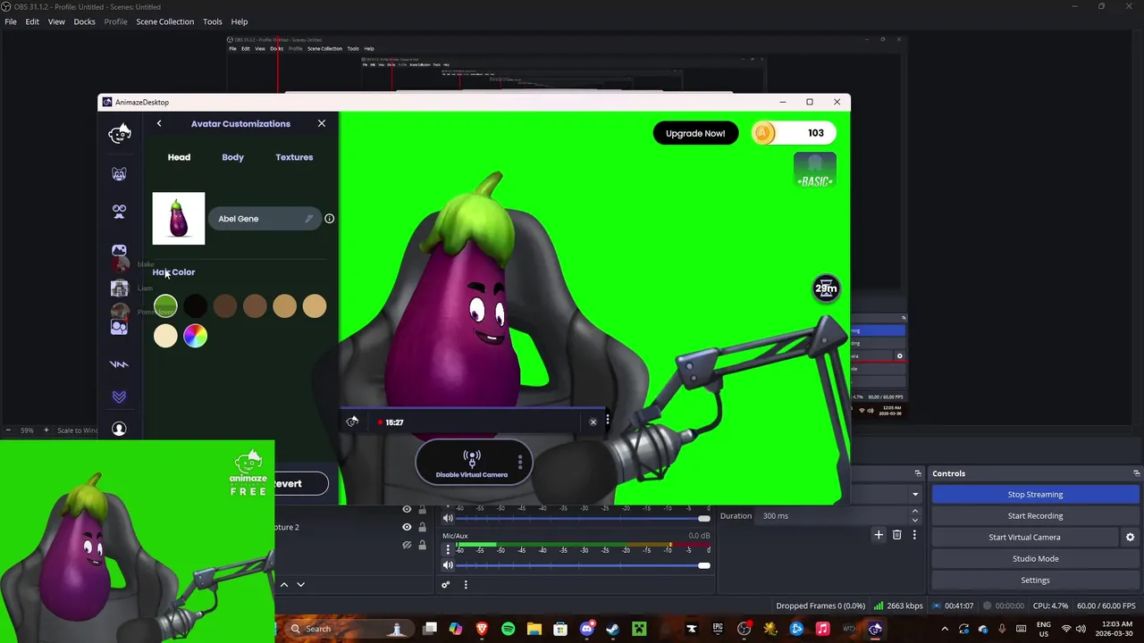
Task: Open the Help menu in OBS
Action: coord(240,21)
